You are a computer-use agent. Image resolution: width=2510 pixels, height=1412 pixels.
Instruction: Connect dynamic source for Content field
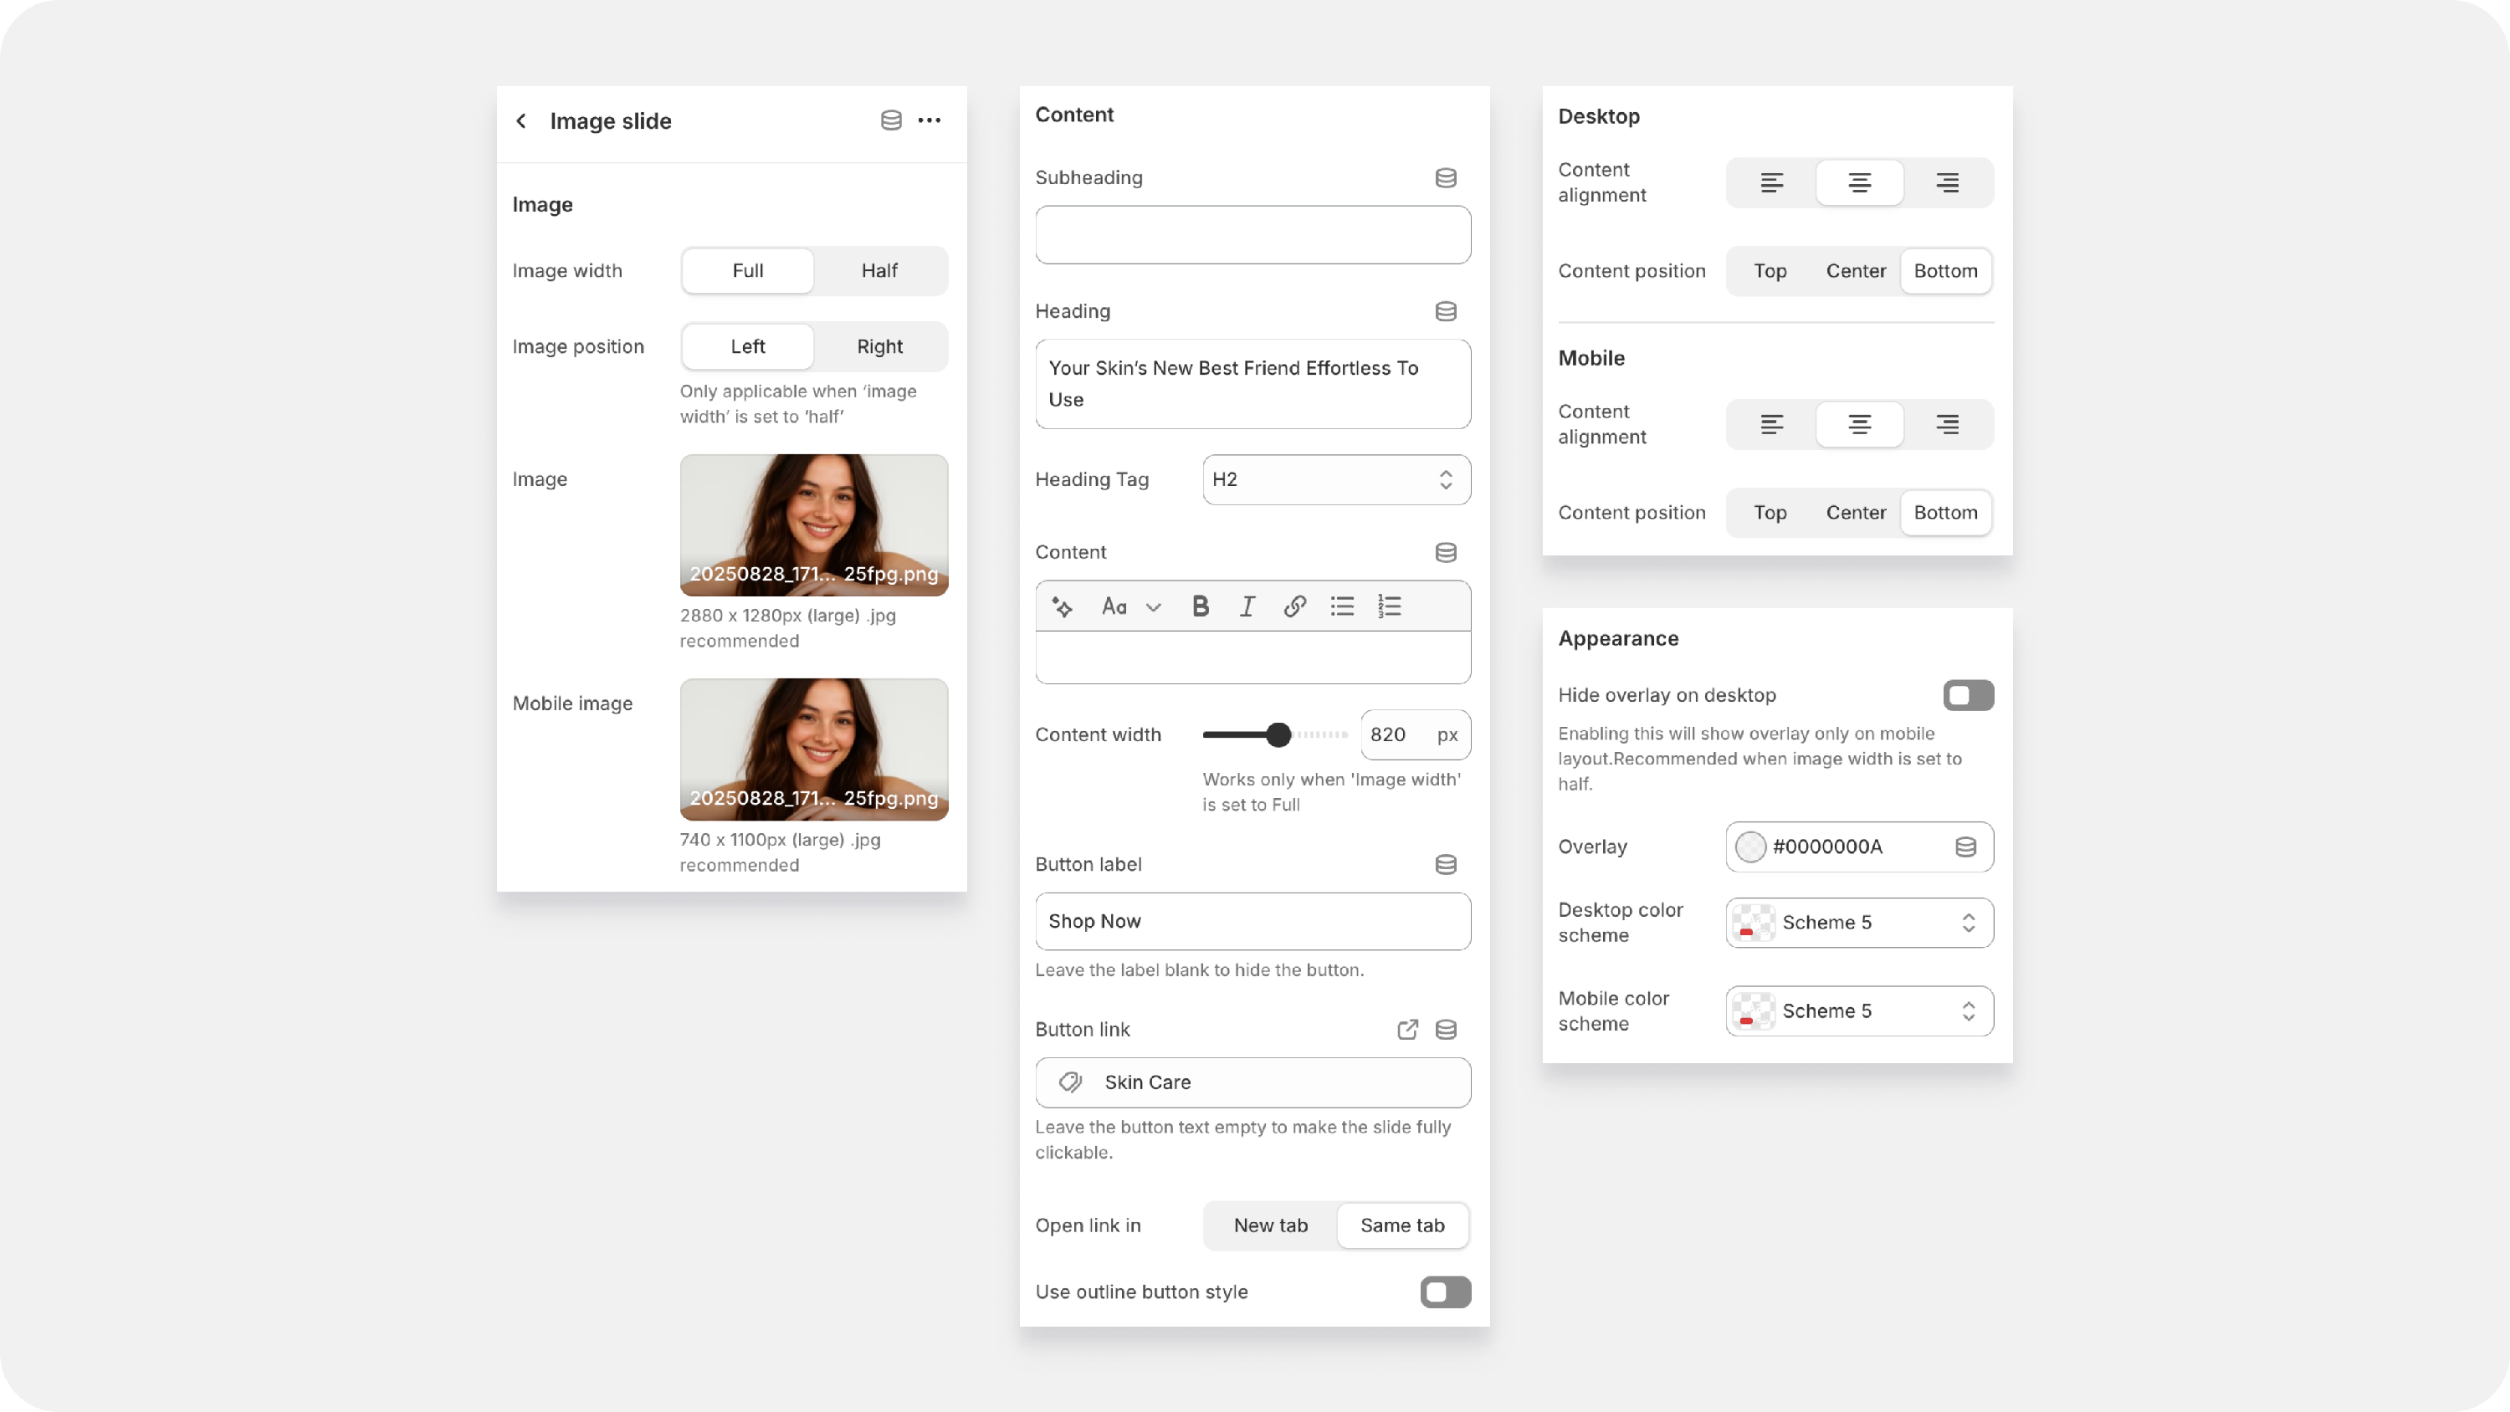tap(1446, 553)
